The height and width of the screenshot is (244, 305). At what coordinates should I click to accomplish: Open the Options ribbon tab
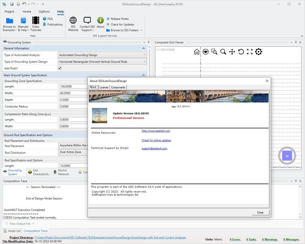(x=44, y=12)
